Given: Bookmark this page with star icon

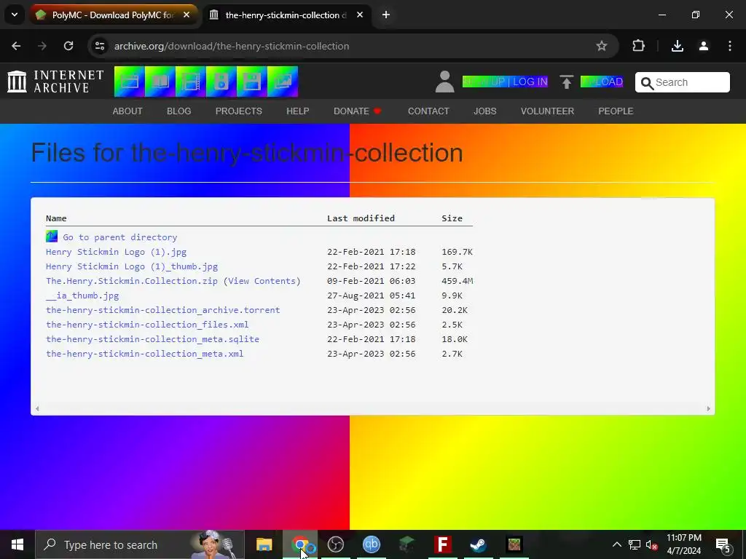Looking at the screenshot, I should (x=602, y=46).
